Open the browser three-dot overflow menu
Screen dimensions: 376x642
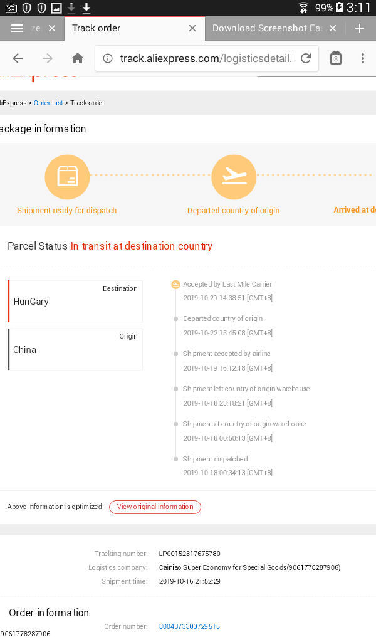(x=362, y=58)
